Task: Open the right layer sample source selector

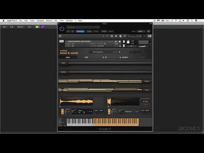Action: [x=129, y=111]
